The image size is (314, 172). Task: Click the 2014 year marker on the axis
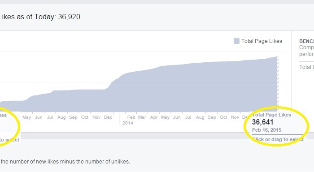[127, 123]
